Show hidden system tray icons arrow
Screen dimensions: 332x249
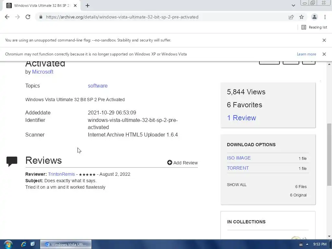click(307, 244)
